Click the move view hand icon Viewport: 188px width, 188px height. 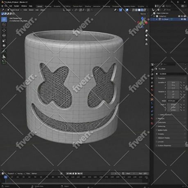coord(146,35)
